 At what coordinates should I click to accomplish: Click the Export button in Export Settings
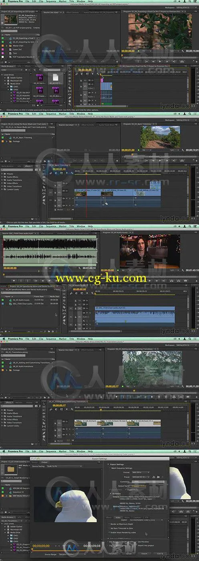(x=144, y=554)
